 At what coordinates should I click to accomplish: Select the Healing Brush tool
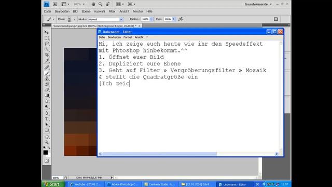(47, 68)
